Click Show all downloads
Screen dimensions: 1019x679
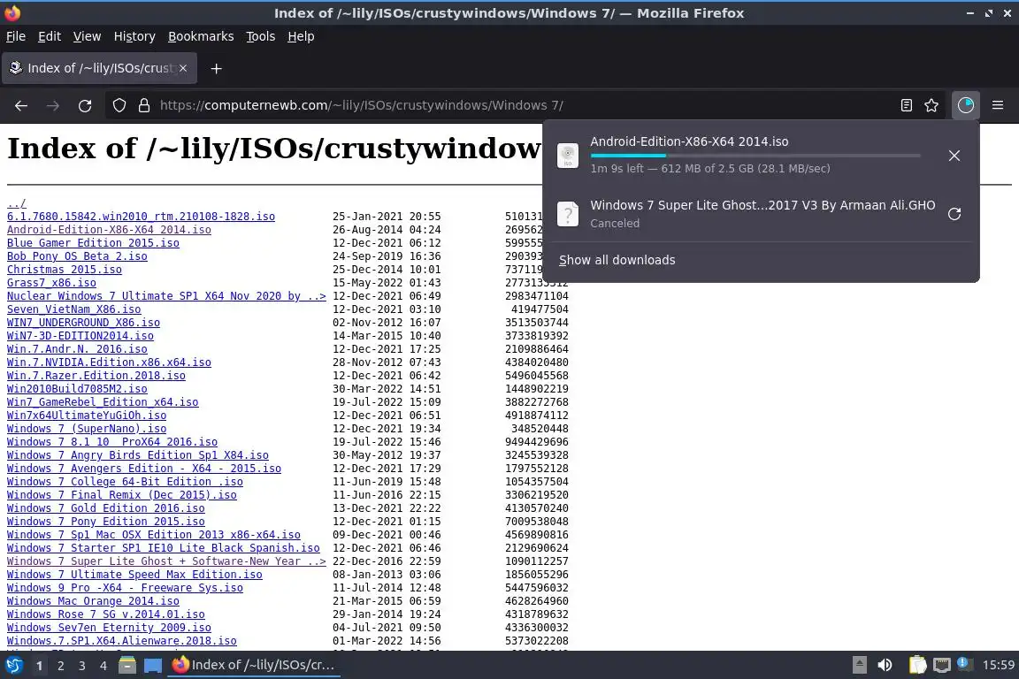[617, 260]
